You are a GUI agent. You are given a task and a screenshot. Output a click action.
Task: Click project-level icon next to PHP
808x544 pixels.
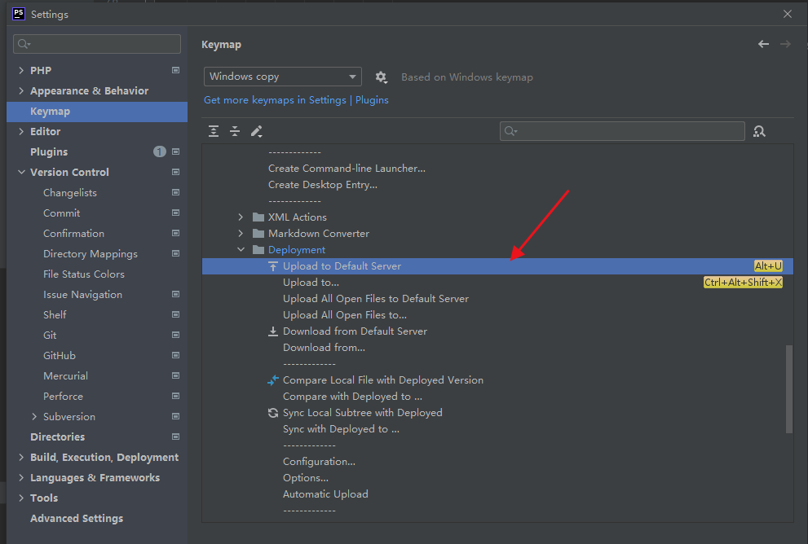[x=176, y=70]
